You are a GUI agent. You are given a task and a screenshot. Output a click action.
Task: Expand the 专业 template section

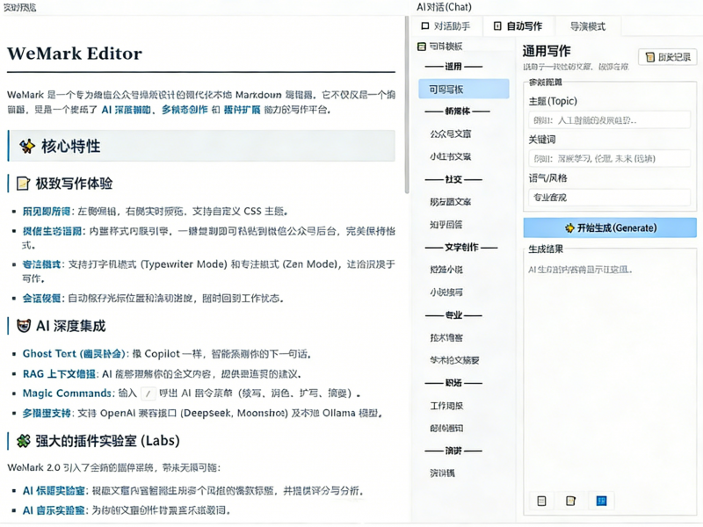click(x=456, y=316)
